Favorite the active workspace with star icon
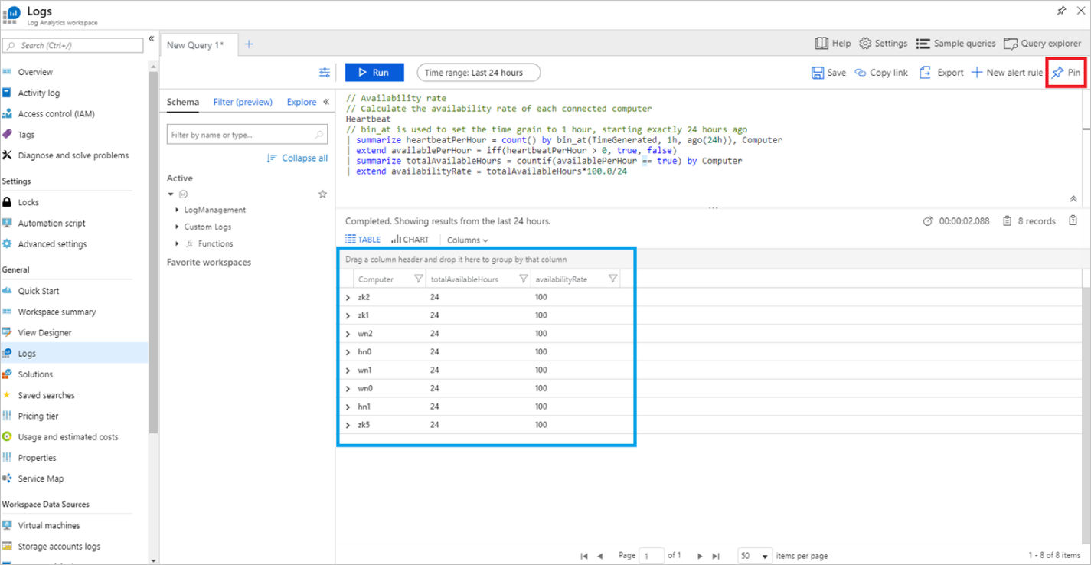This screenshot has width=1091, height=565. pos(322,194)
